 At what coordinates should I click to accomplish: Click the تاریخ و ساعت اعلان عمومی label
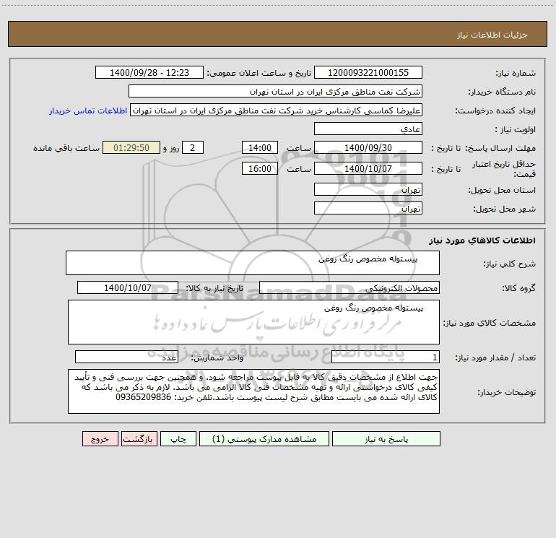pos(259,74)
